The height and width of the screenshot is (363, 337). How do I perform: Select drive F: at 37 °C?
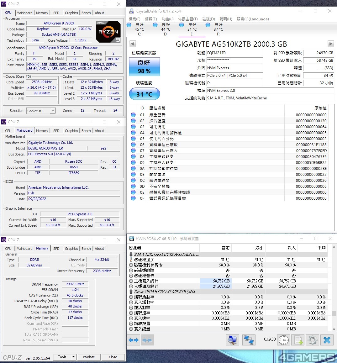pyautogui.click(x=218, y=29)
